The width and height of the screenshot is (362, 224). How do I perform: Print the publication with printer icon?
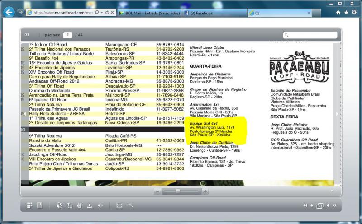point(79,205)
